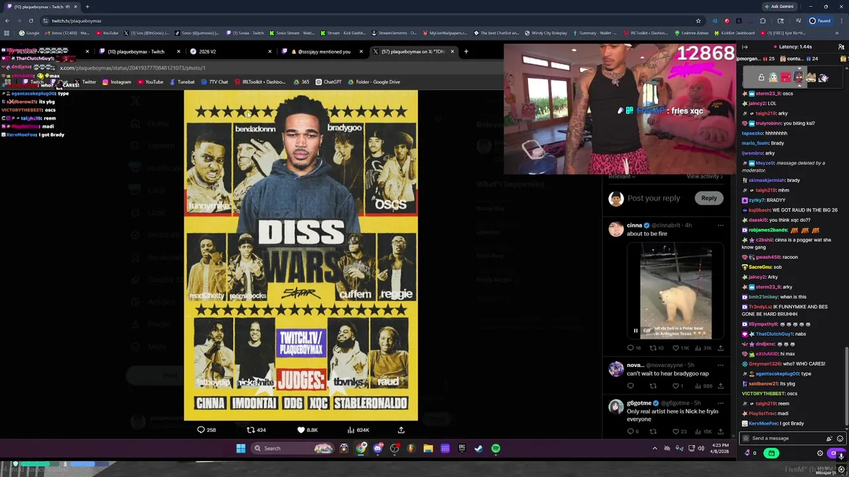The width and height of the screenshot is (849, 477).
Task: Open the chat emote picker
Action: 840,439
